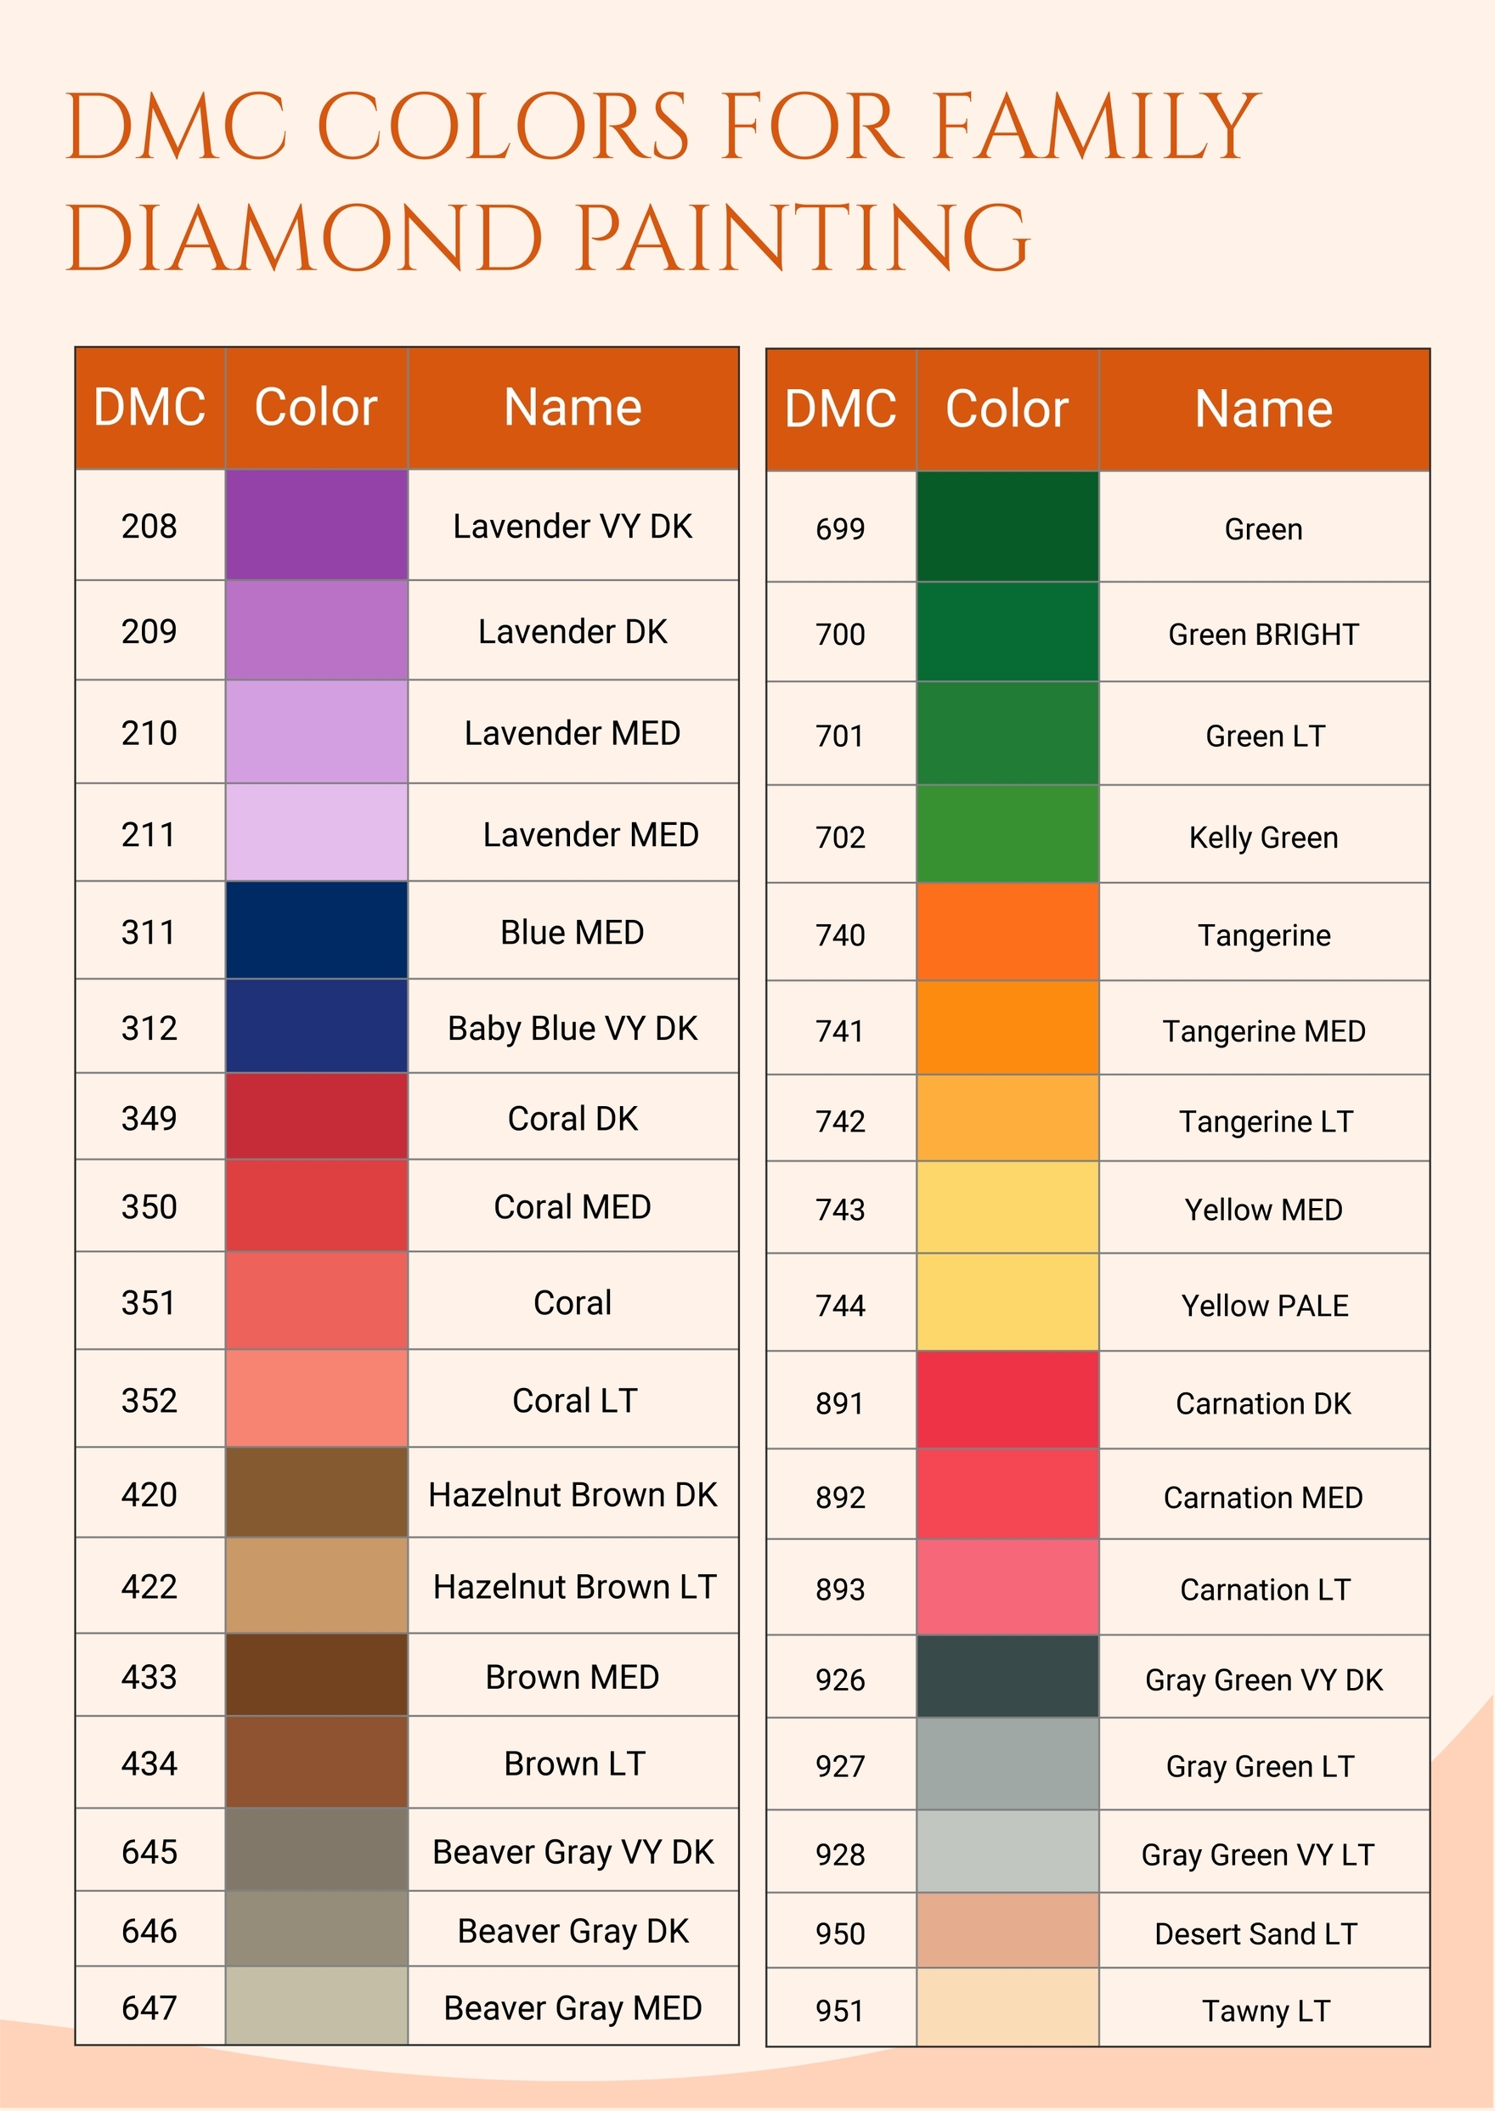
Task: Click the "Carnation LT" name text
Action: point(1265,1590)
